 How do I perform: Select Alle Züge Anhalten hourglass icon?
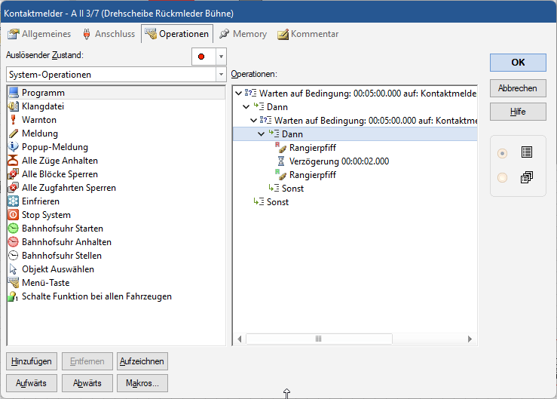(x=14, y=161)
